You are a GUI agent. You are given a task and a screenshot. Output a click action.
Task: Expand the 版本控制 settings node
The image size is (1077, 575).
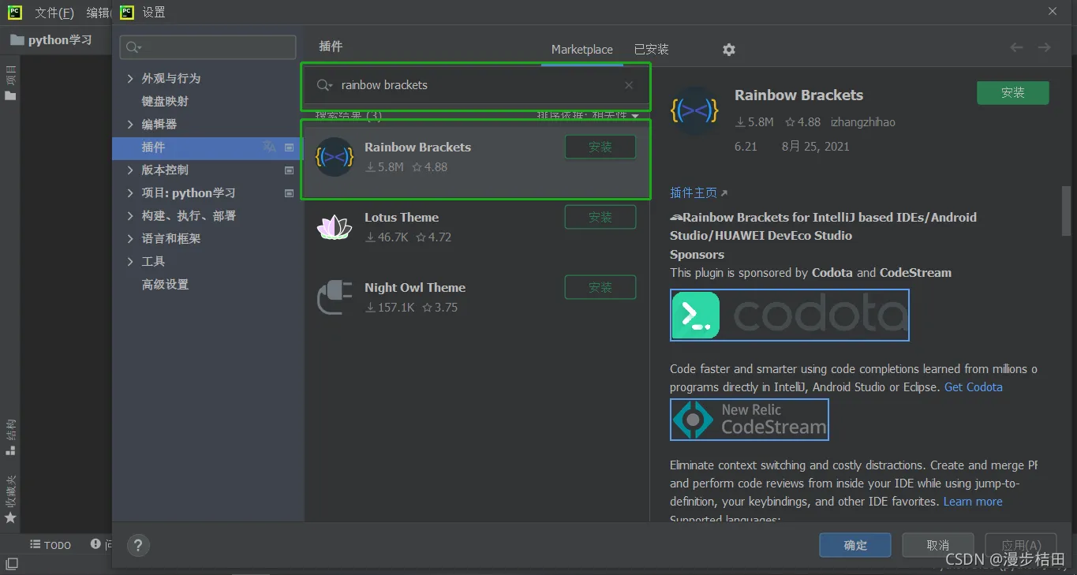131,170
